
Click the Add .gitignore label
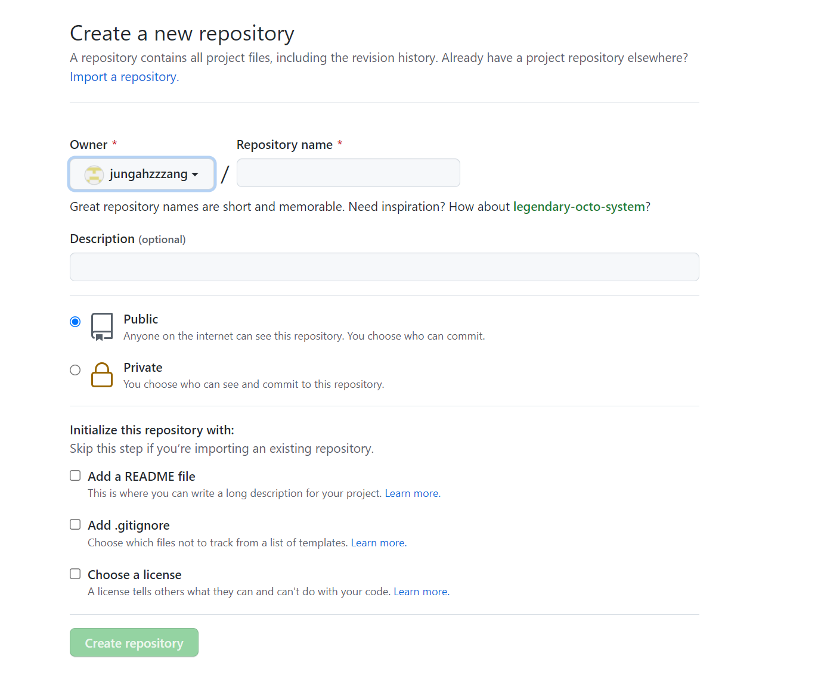[x=129, y=525]
